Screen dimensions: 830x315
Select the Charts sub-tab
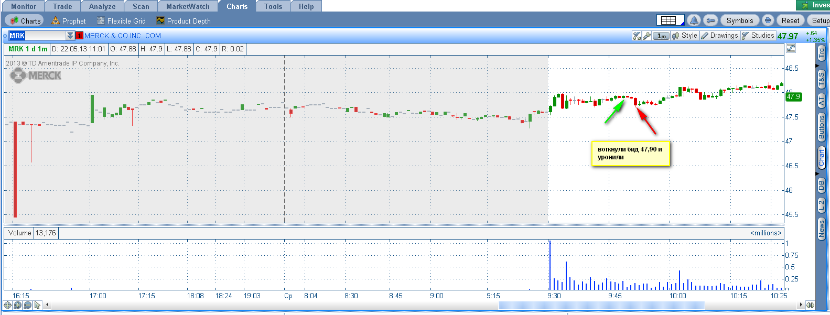pos(25,21)
